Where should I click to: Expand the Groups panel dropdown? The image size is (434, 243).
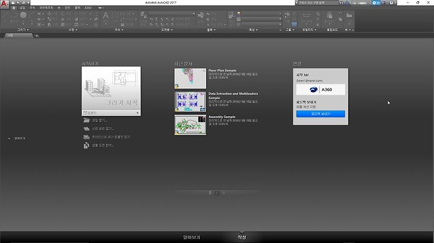[290, 29]
